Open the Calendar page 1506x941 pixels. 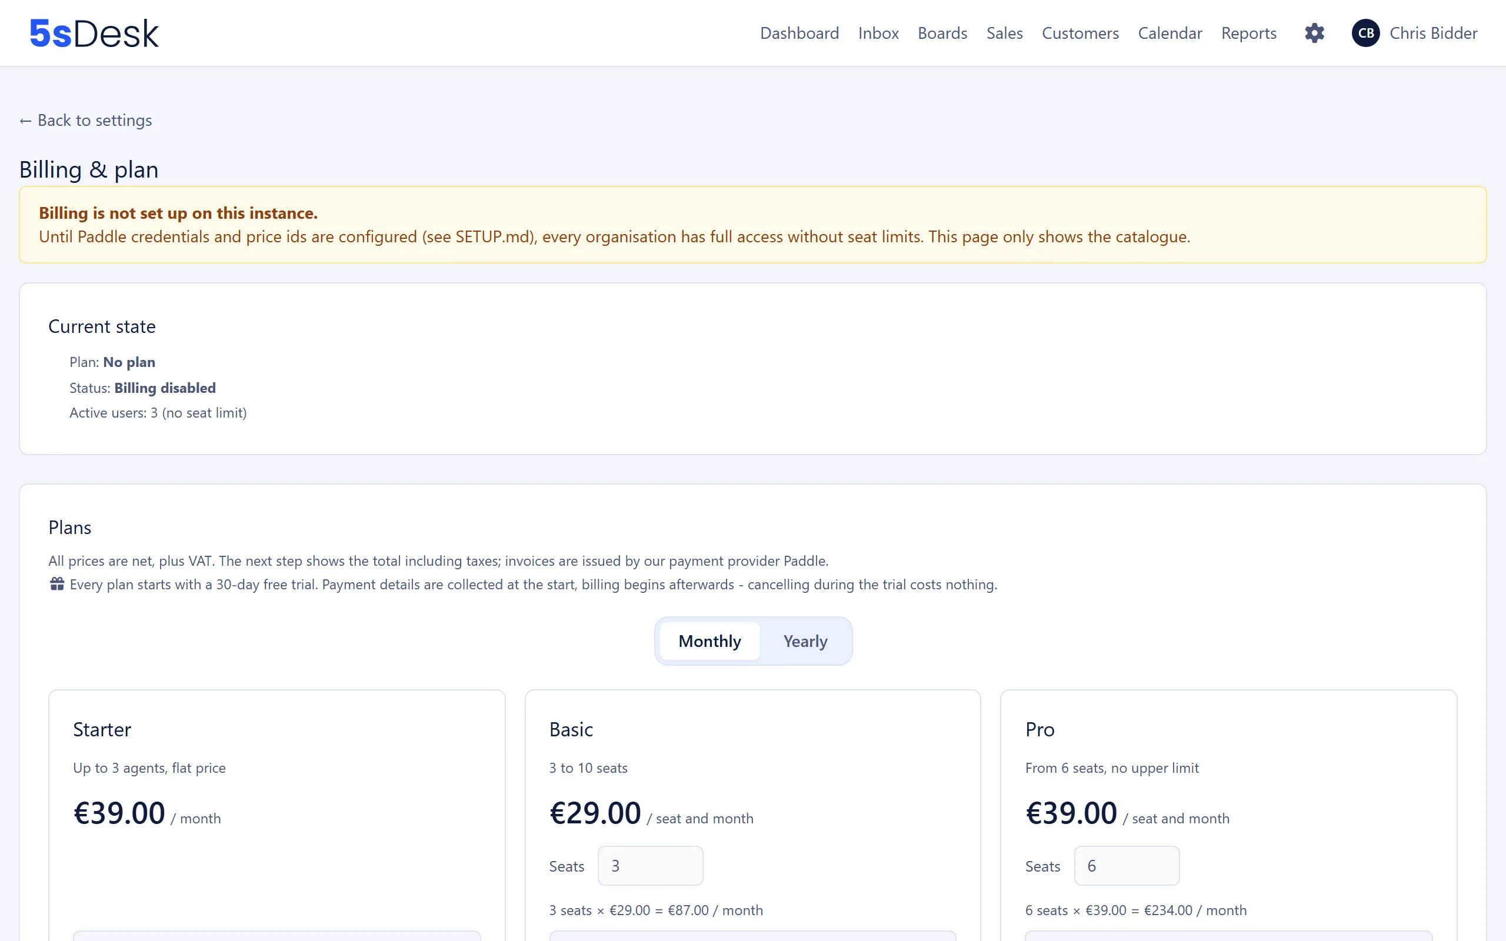pos(1170,33)
